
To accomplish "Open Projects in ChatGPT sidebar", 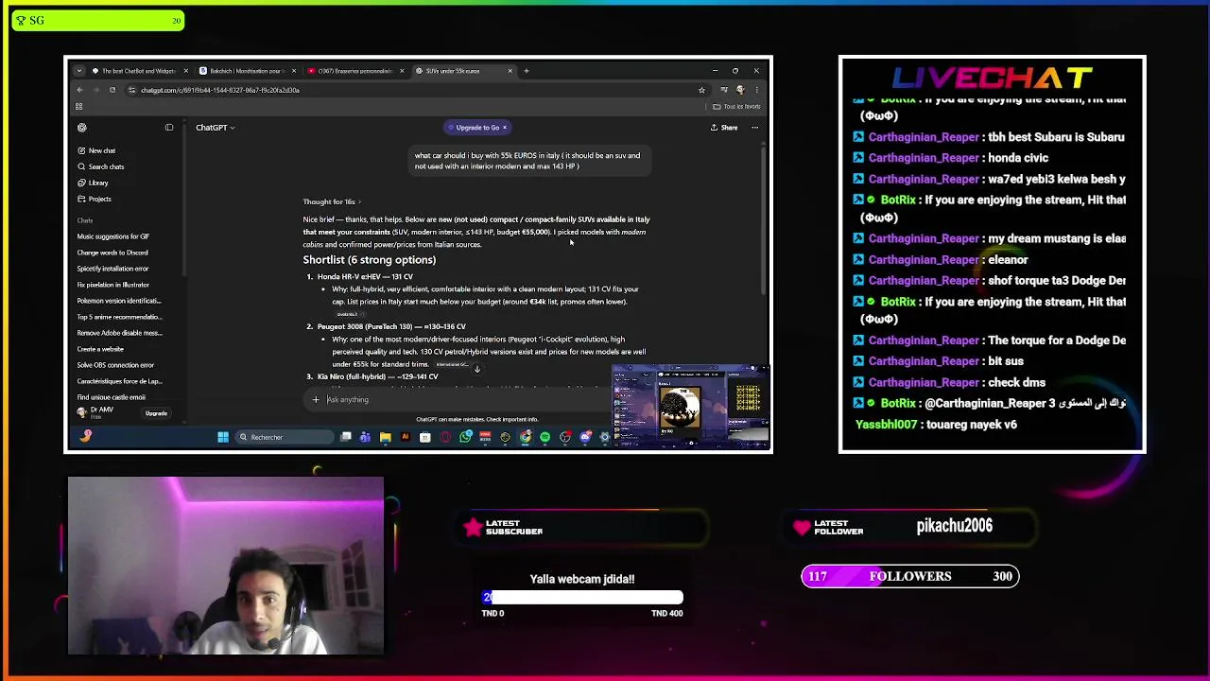I will pyautogui.click(x=95, y=199).
